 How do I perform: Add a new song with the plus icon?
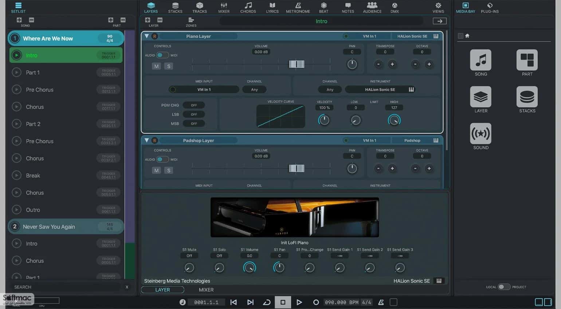(x=19, y=20)
